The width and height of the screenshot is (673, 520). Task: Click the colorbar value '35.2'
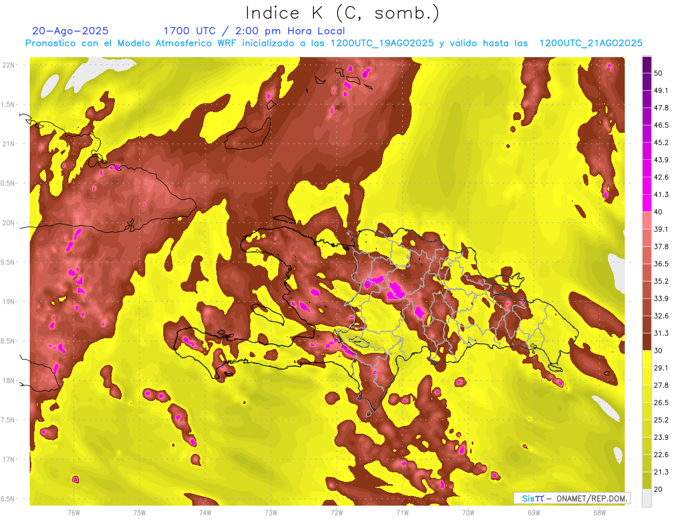[x=661, y=281]
